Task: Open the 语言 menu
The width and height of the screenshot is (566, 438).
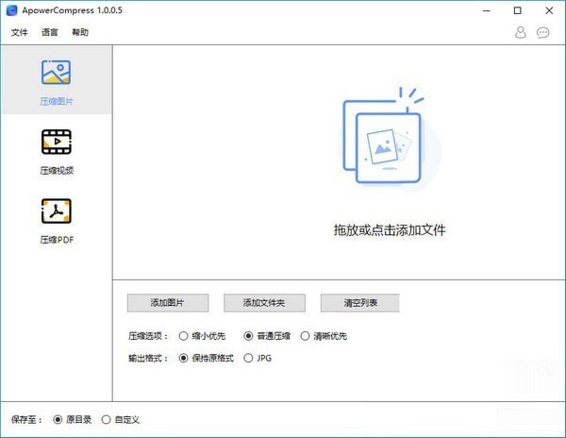Action: click(x=50, y=32)
